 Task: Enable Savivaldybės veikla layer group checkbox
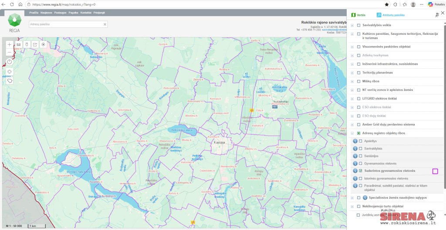pyautogui.click(x=359, y=25)
